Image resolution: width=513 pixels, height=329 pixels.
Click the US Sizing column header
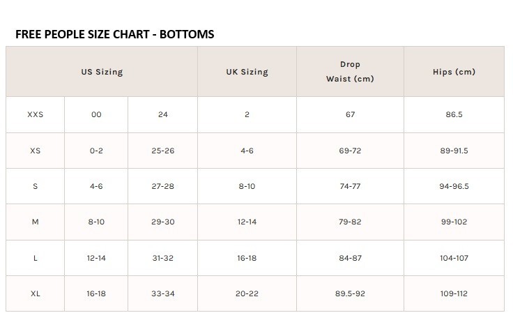(102, 72)
